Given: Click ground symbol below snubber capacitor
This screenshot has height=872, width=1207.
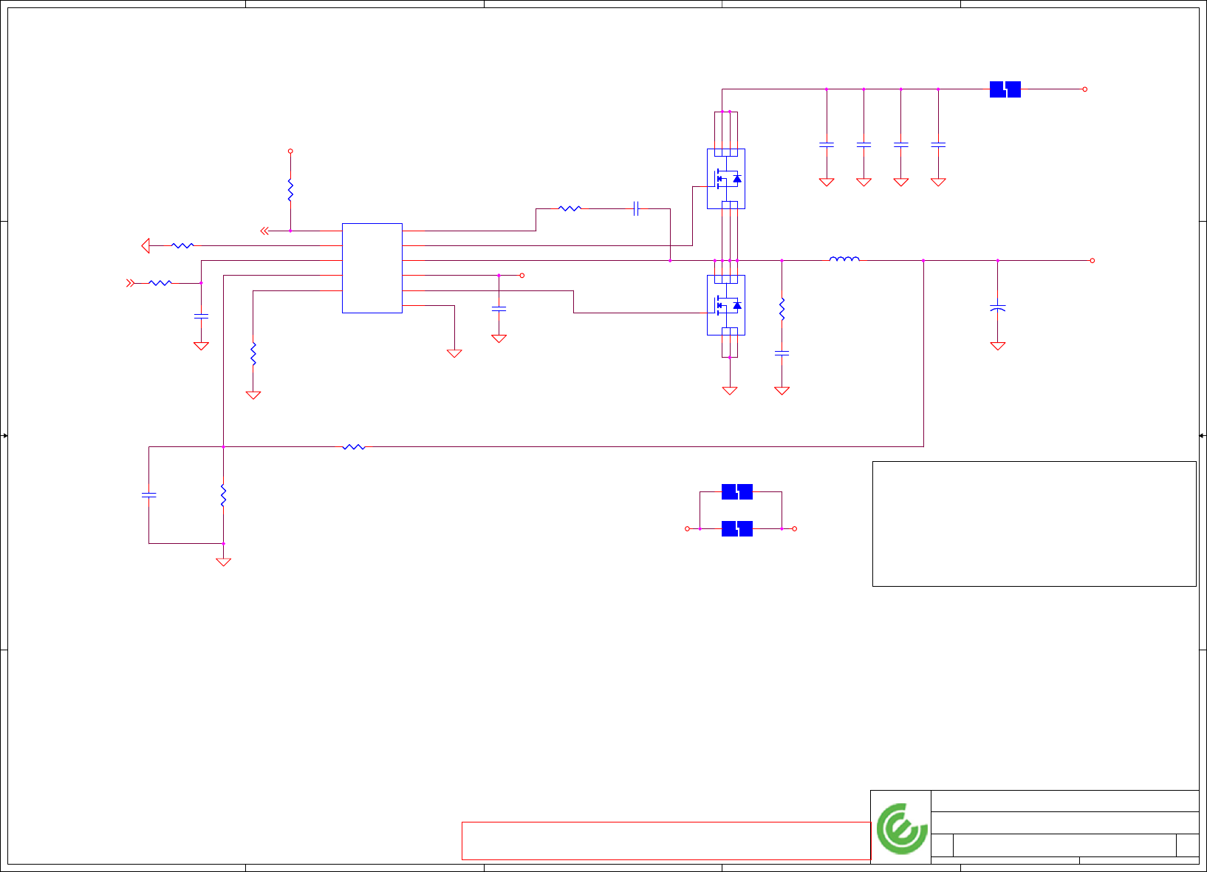Looking at the screenshot, I should point(782,391).
